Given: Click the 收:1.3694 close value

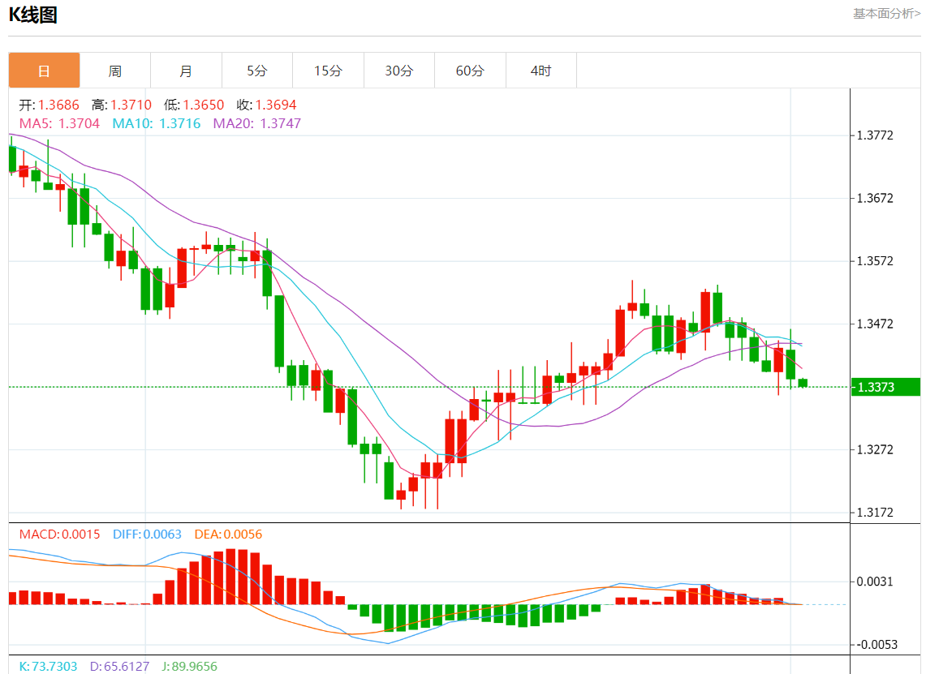Looking at the screenshot, I should (266, 105).
